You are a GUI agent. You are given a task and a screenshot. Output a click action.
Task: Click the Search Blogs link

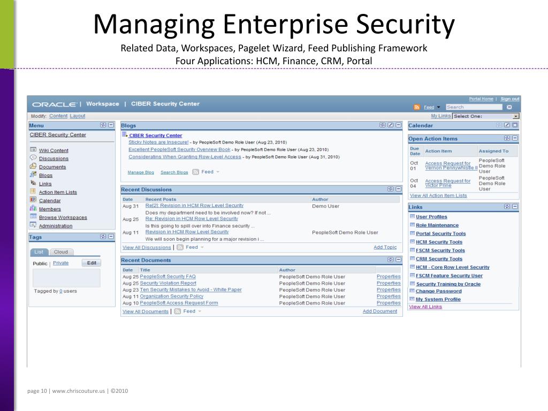(x=174, y=172)
